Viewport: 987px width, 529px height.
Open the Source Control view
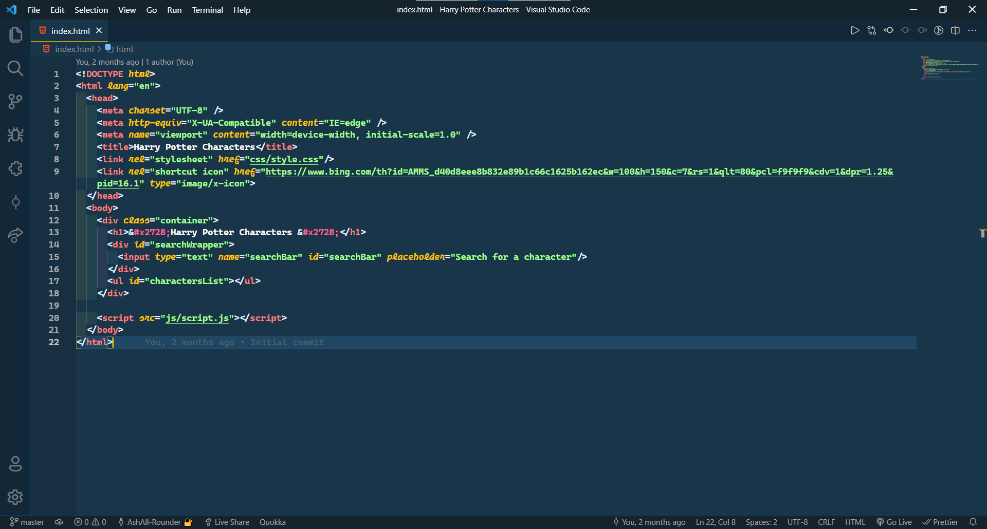[x=15, y=102]
